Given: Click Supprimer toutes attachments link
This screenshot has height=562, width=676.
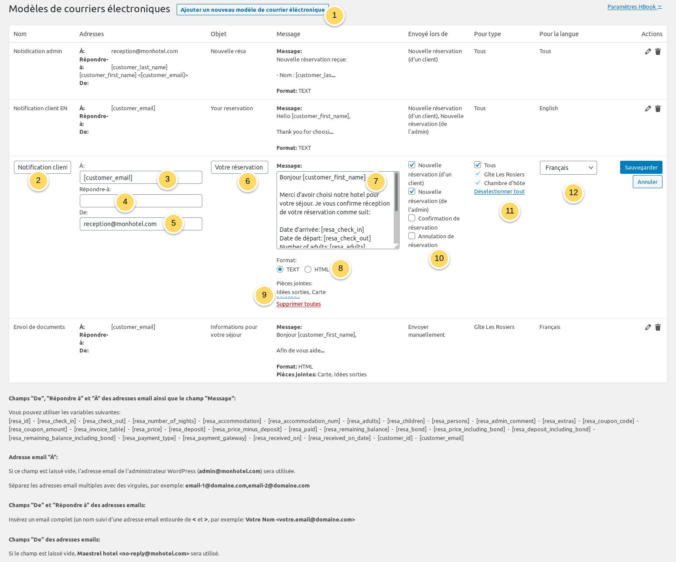Looking at the screenshot, I should tap(298, 304).
